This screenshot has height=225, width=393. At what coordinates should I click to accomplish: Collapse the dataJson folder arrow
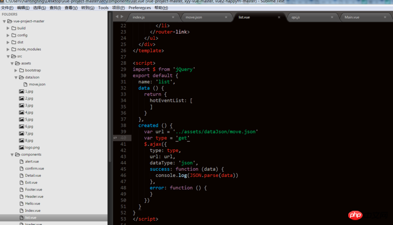coord(16,78)
